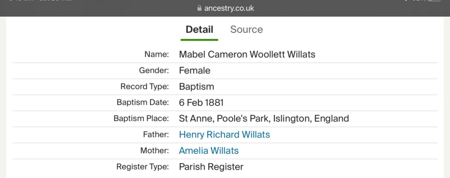Image resolution: width=450 pixels, height=178 pixels.
Task: Open the Henry Richard Willats father link
Action: tap(225, 135)
